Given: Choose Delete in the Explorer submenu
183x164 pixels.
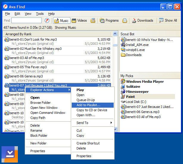Looking at the screenshot, I should tap(93, 148).
